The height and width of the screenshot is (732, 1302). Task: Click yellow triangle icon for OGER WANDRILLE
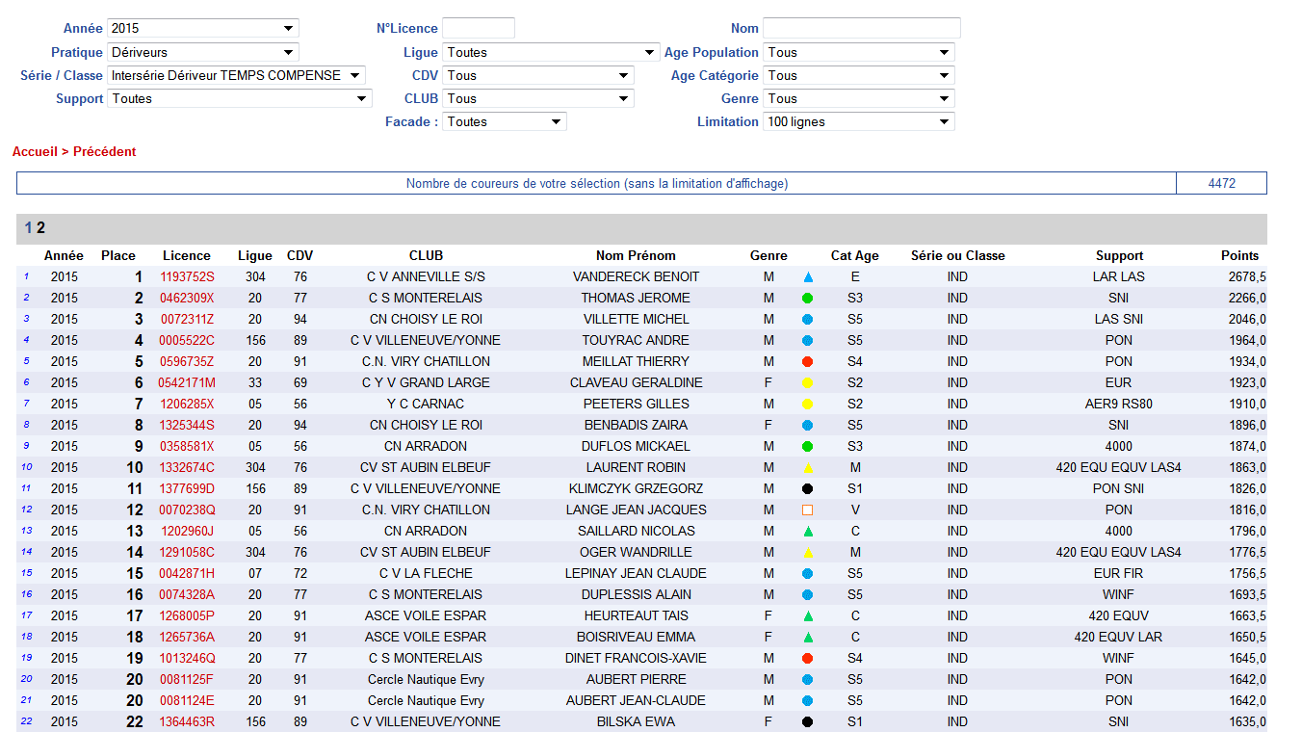(x=808, y=553)
